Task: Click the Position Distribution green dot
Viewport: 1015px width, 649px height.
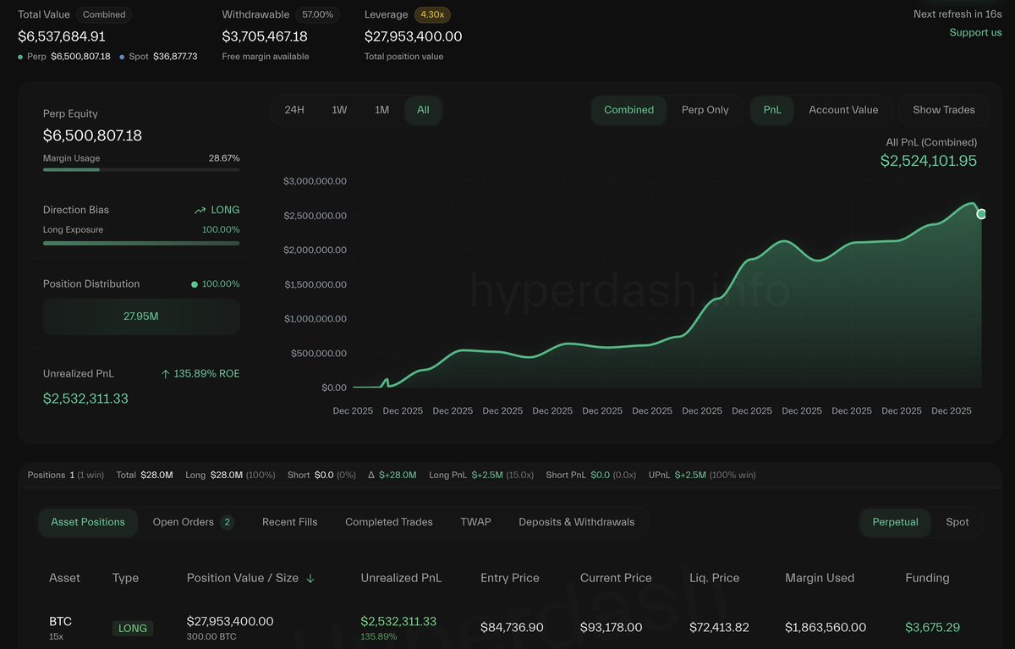Action: [194, 284]
